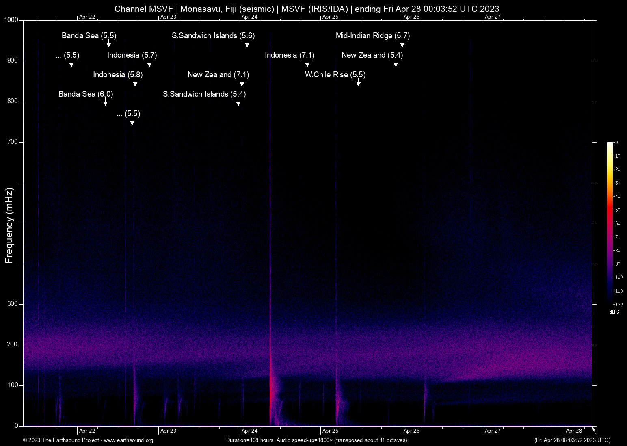Select the New Zealand (7.1) event marker
Screen dimensions: 627x446
[x=242, y=83]
